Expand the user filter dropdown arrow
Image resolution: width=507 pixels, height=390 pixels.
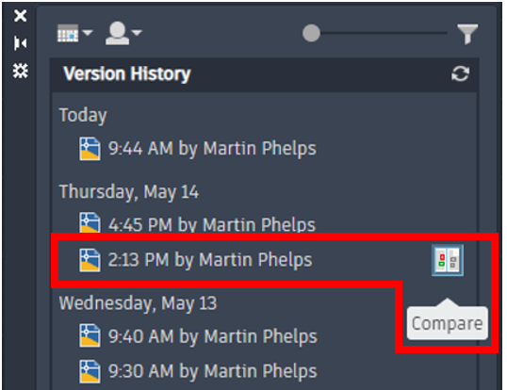coord(137,33)
